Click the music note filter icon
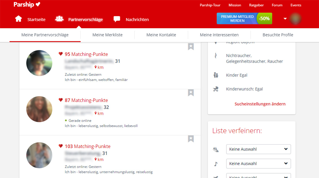 (x=216, y=164)
